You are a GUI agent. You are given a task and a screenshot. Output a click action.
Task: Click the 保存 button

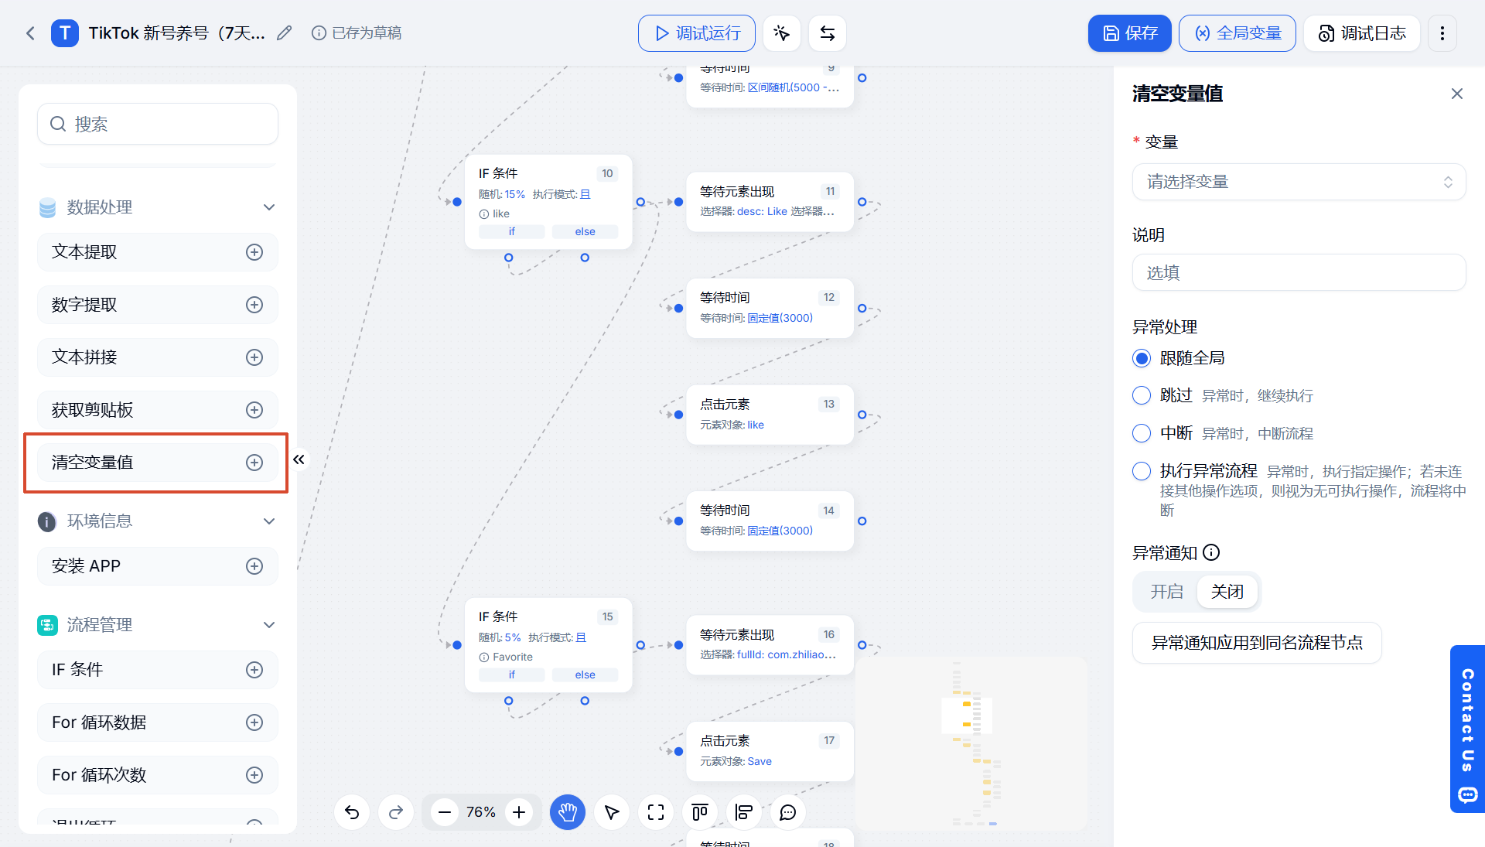pyautogui.click(x=1130, y=33)
